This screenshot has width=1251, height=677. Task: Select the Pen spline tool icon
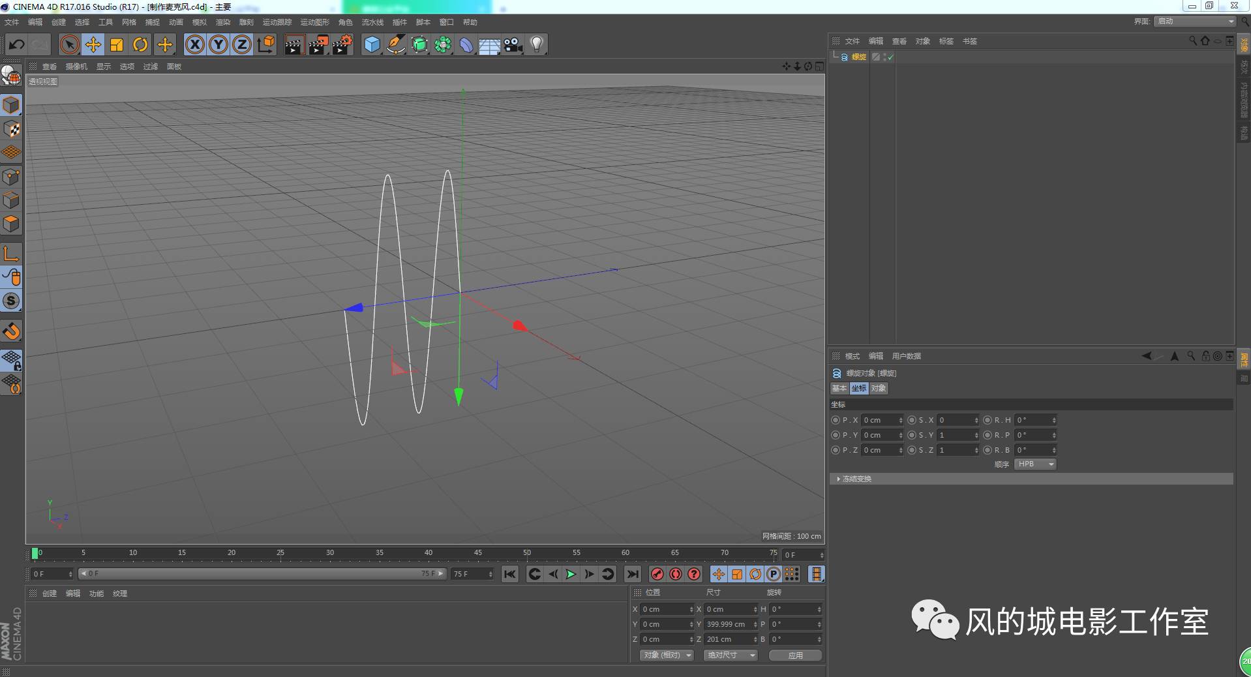coord(395,44)
